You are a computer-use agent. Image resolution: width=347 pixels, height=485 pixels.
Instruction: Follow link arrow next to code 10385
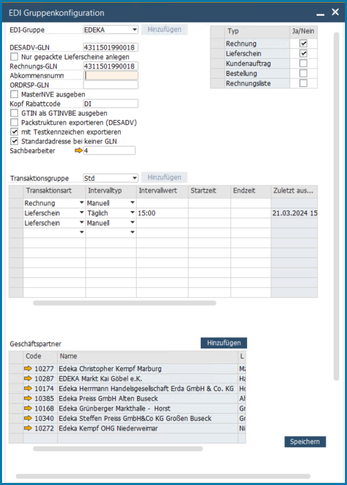coord(28,398)
